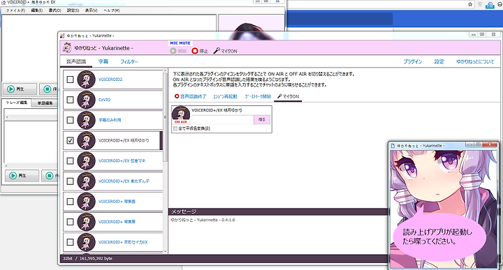Click the 東北ずん子 plugin avatar icon
The height and width of the screenshot is (270, 503).
pyautogui.click(x=87, y=181)
